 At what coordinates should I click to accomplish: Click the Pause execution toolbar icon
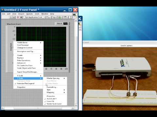coord(21,17)
